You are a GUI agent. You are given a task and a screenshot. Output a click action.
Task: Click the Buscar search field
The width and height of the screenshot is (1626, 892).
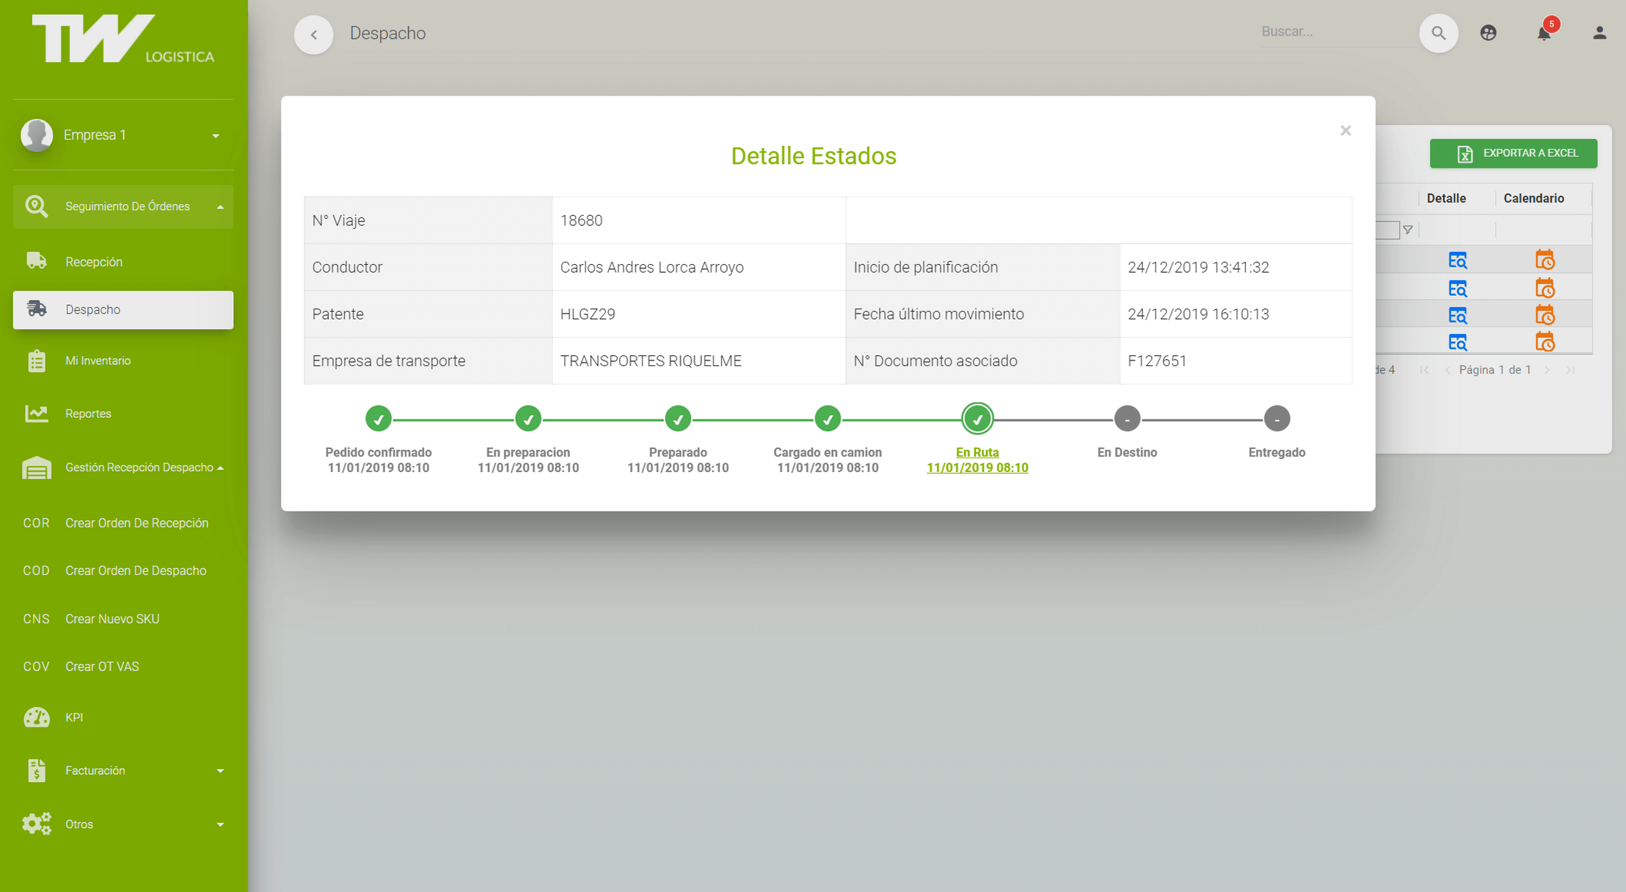tap(1337, 32)
